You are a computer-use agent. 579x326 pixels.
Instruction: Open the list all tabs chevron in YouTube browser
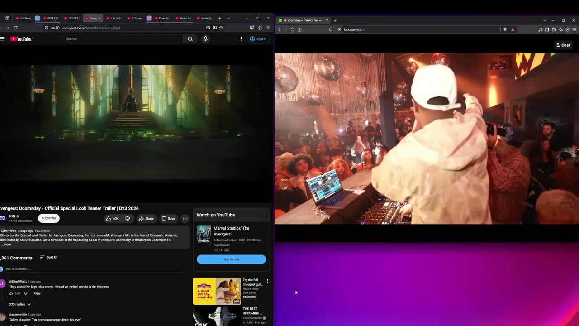coord(228,18)
